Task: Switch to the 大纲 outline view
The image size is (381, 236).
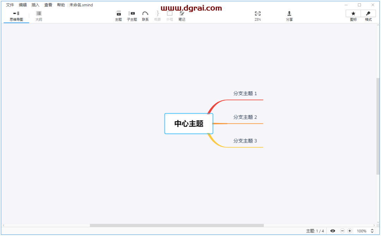Action: (39, 16)
